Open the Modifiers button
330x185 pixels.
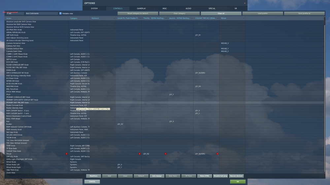93,176
